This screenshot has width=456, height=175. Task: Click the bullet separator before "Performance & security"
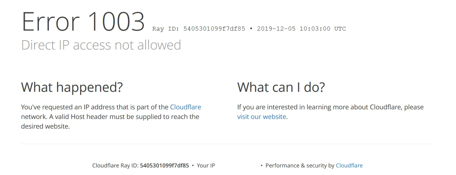pyautogui.click(x=262, y=165)
